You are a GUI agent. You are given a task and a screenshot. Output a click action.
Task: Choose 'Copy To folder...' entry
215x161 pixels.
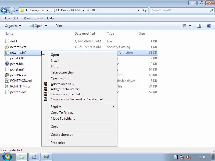coord(63,112)
